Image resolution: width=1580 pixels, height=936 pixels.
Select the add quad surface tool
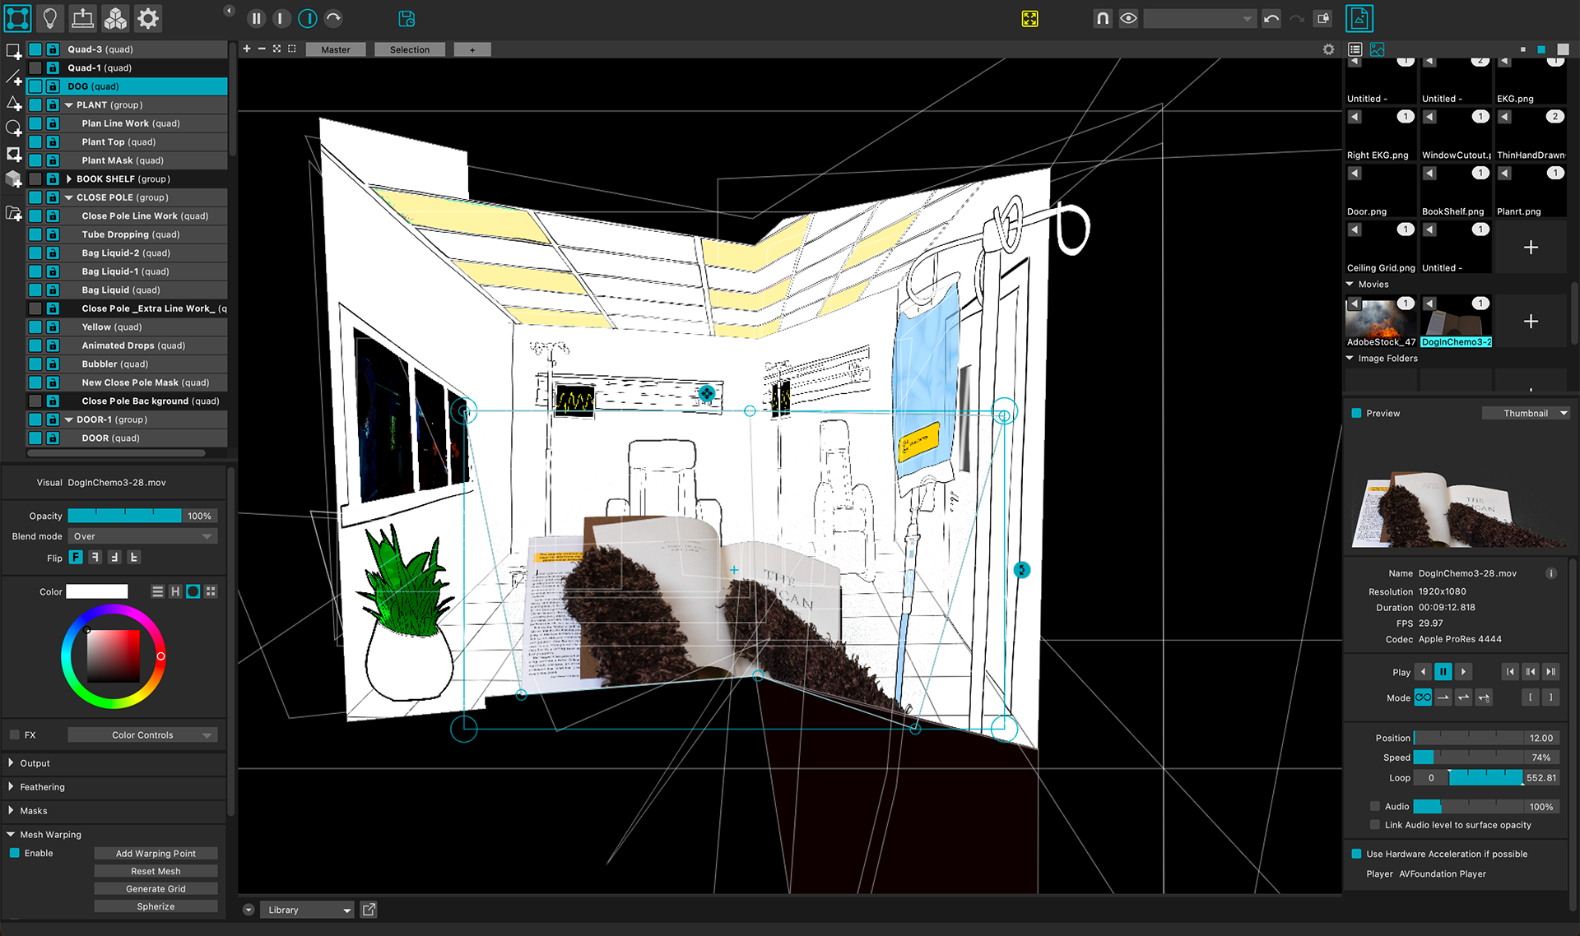13,51
